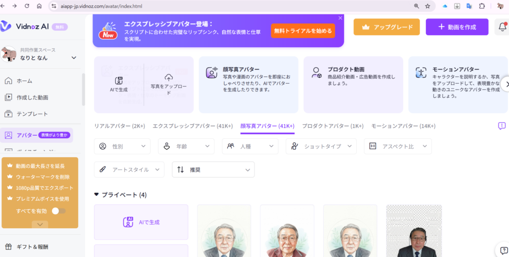The image size is (509, 257).
Task: Open the 年齢 filter dropdown
Action: [186, 146]
